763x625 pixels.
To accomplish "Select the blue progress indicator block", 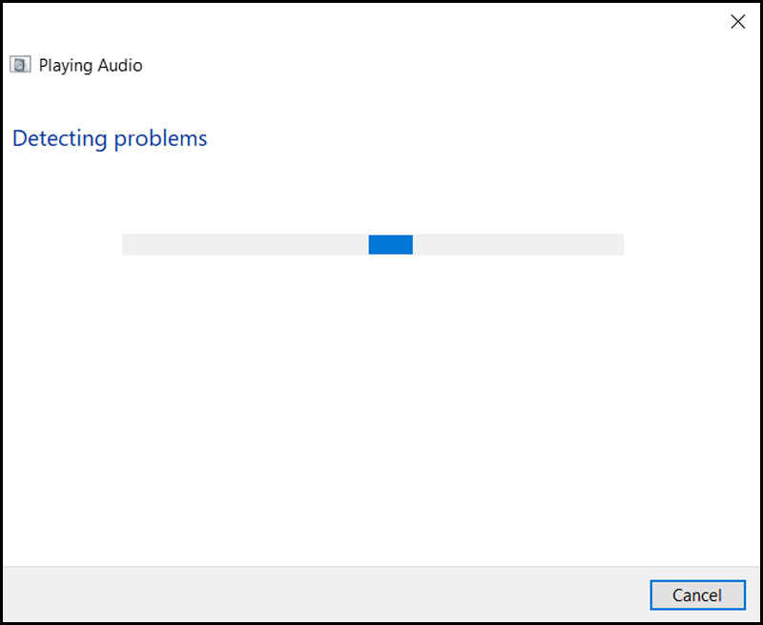I will (x=391, y=244).
